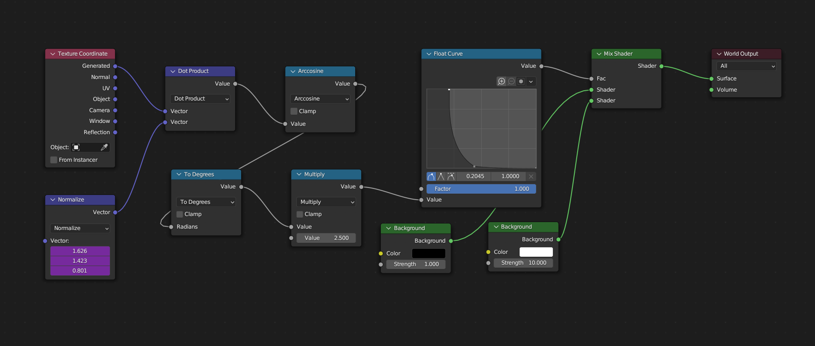Collapse the World Output node
The height and width of the screenshot is (346, 815).
tap(719, 54)
